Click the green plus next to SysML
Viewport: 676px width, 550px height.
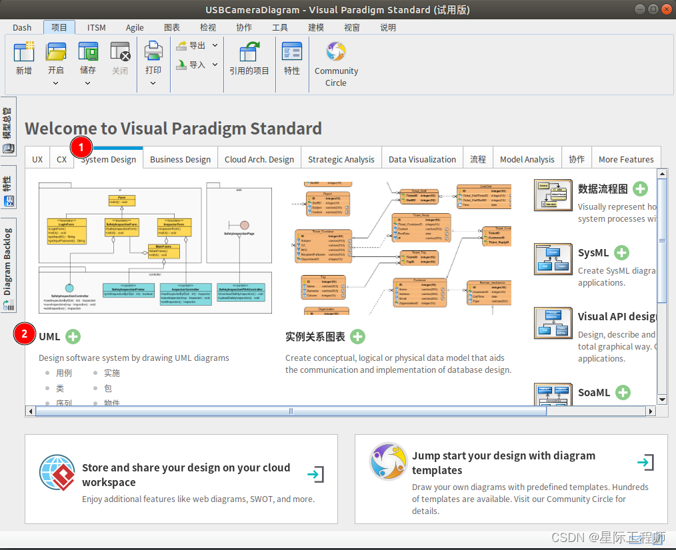(x=621, y=252)
